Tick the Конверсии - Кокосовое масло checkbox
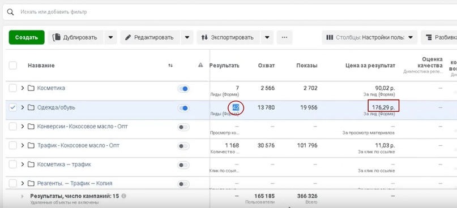Image resolution: width=457 pixels, height=208 pixels. point(13,127)
